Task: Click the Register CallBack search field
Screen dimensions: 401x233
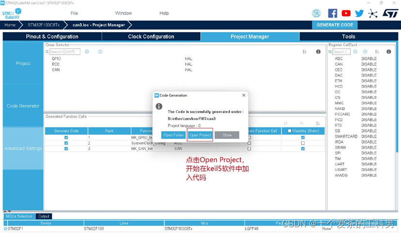Action: tap(341, 52)
